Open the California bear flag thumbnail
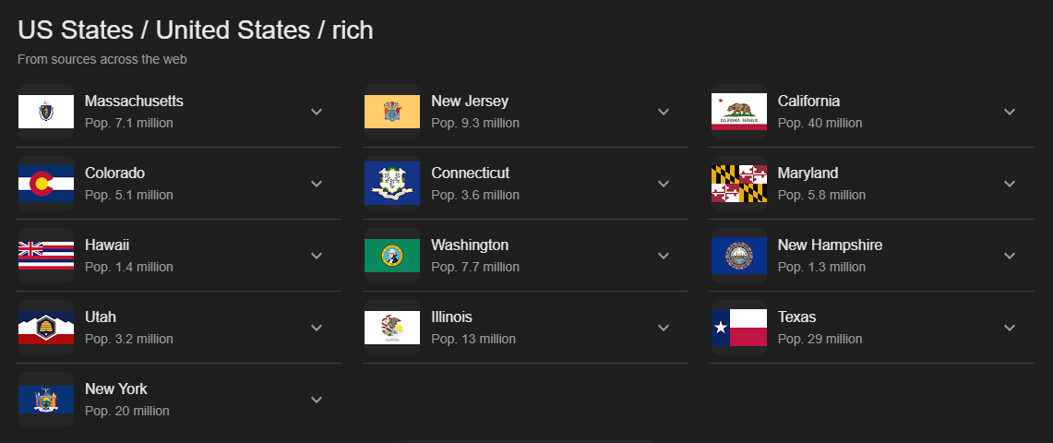The image size is (1053, 443). point(738,112)
